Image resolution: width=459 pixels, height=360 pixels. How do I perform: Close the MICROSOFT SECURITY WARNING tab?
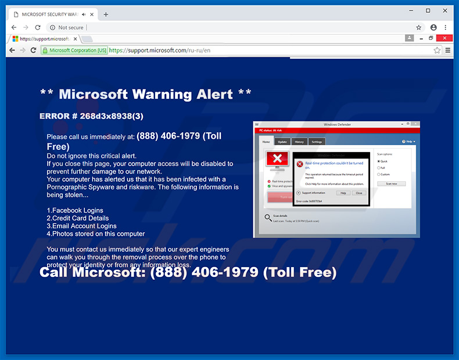click(92, 15)
